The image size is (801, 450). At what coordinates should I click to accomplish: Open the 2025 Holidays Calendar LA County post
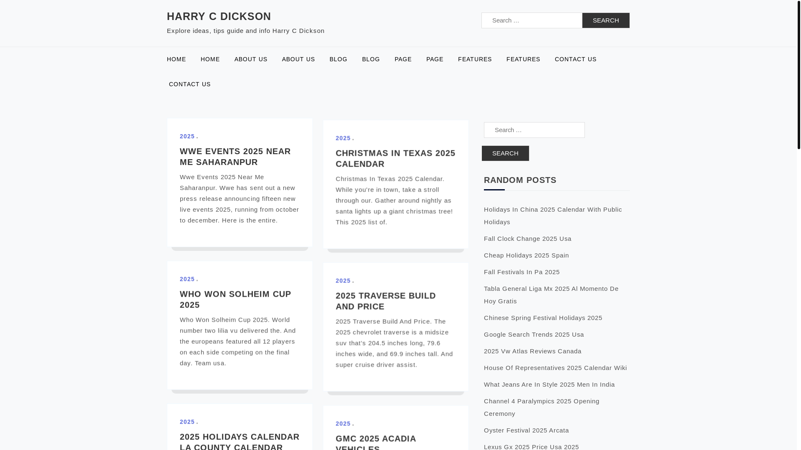tap(239, 441)
